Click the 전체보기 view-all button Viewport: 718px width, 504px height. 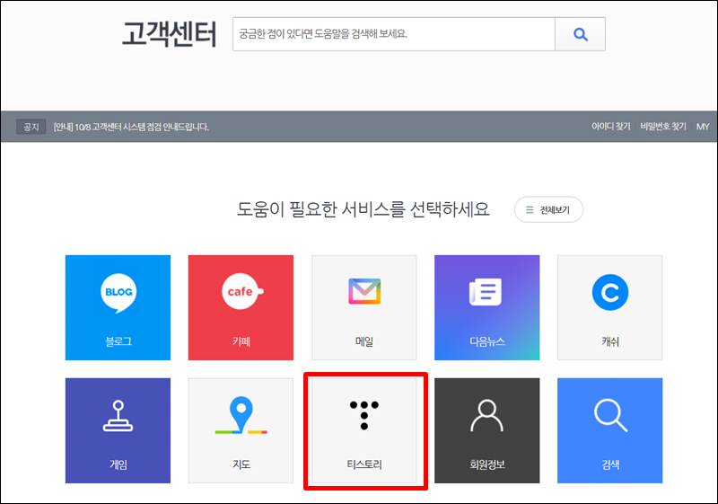point(548,210)
